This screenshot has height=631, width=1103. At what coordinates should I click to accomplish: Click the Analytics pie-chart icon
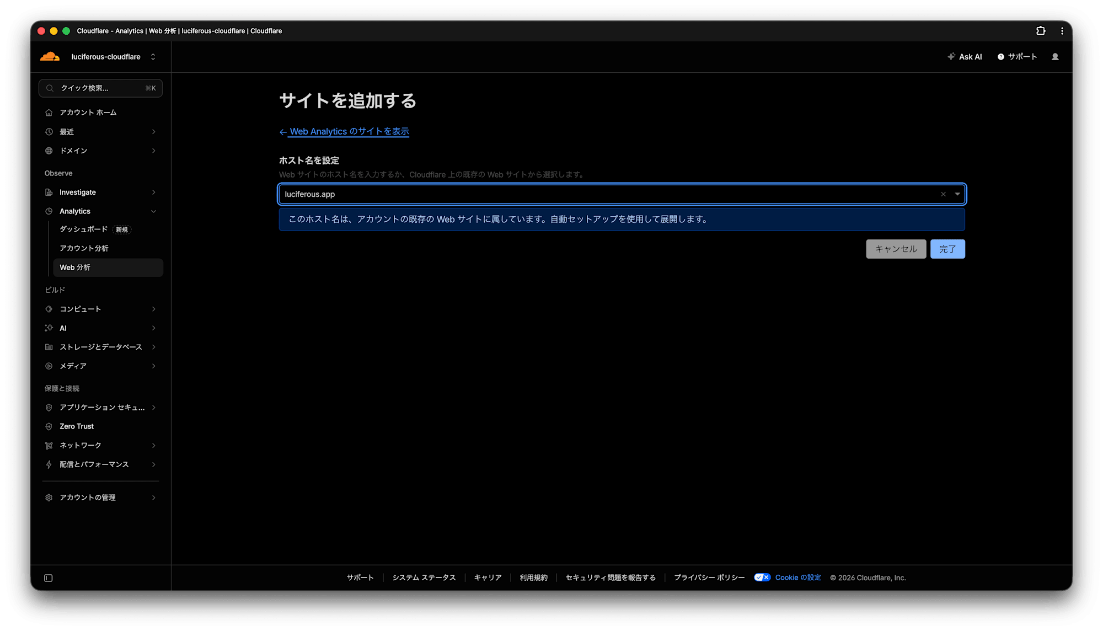click(x=49, y=211)
